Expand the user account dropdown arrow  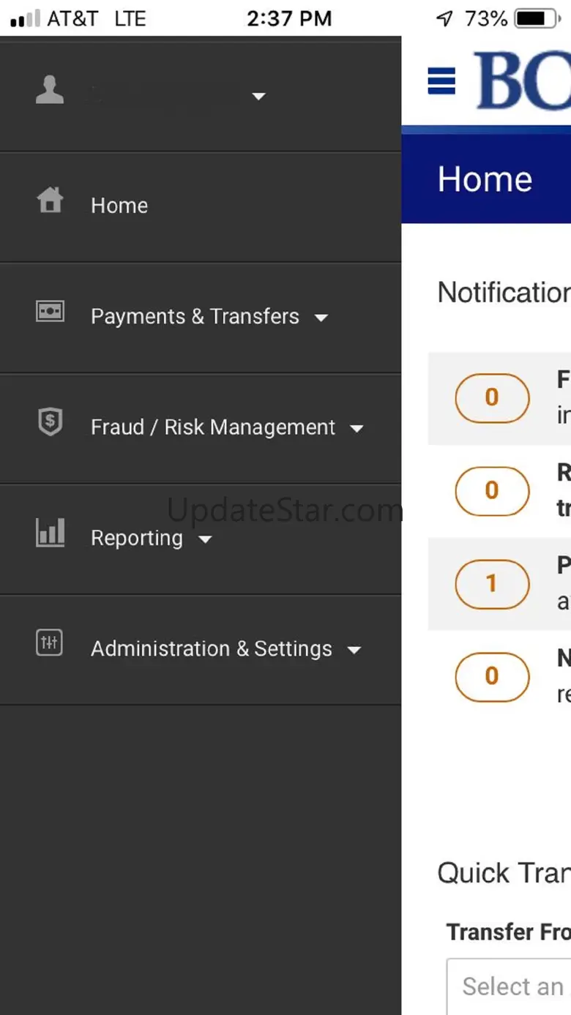(258, 96)
